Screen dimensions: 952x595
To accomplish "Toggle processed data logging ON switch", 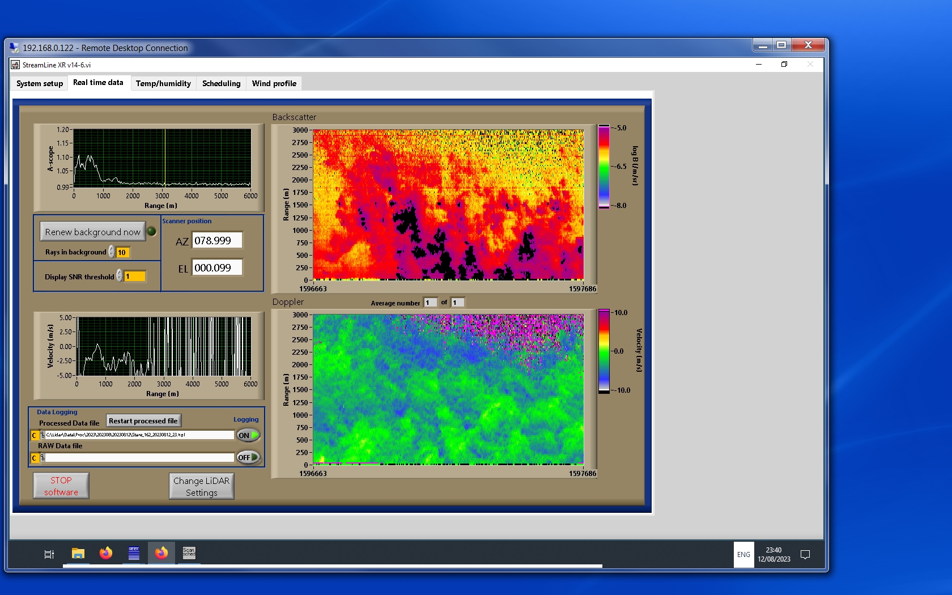I will coord(248,435).
